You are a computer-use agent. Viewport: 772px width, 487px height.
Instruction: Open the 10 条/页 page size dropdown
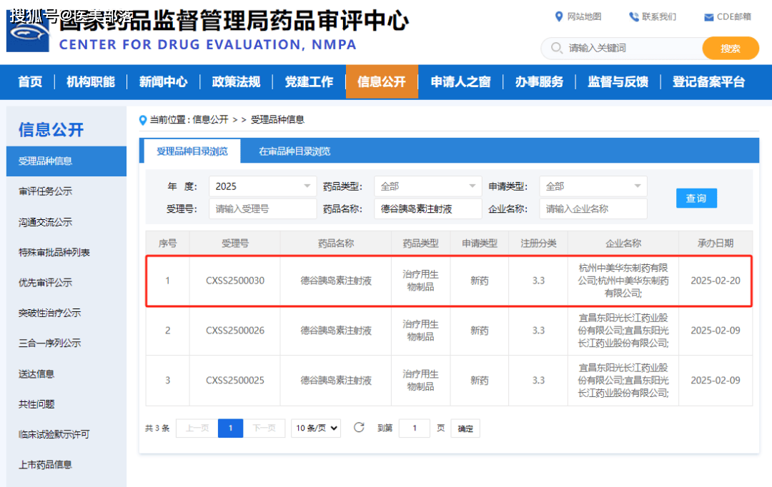coord(316,428)
